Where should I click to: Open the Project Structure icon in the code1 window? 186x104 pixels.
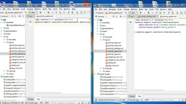81,12
